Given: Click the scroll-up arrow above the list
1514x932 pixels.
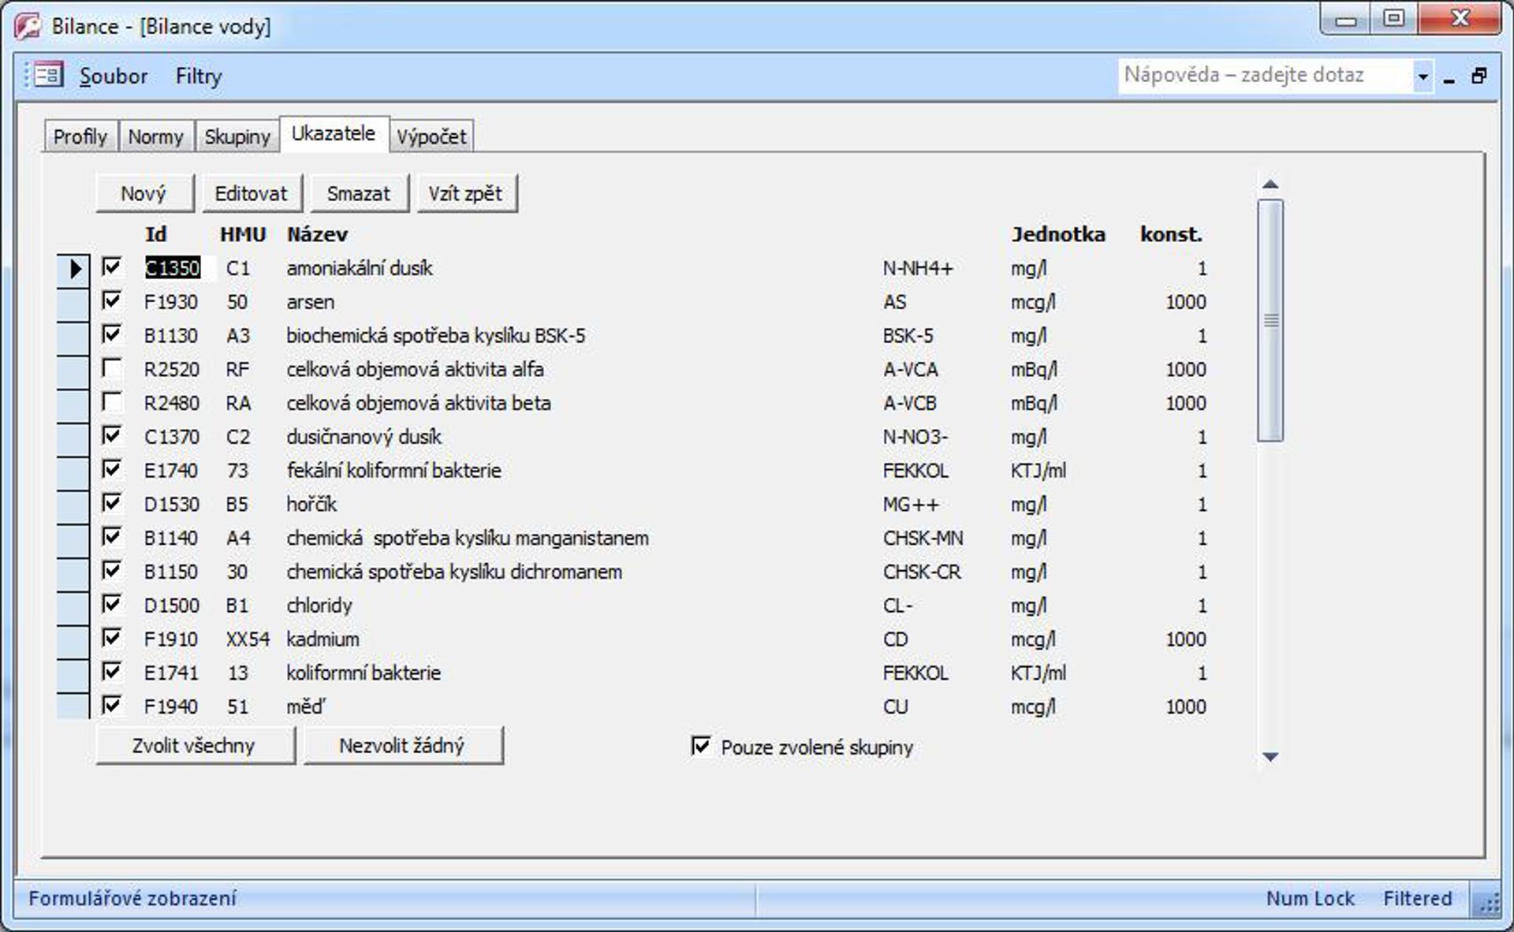Looking at the screenshot, I should (1270, 185).
